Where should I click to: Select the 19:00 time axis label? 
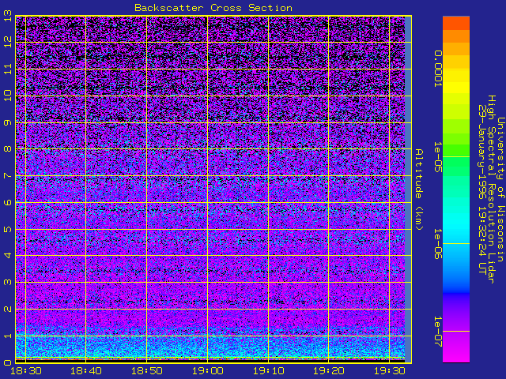point(207,371)
